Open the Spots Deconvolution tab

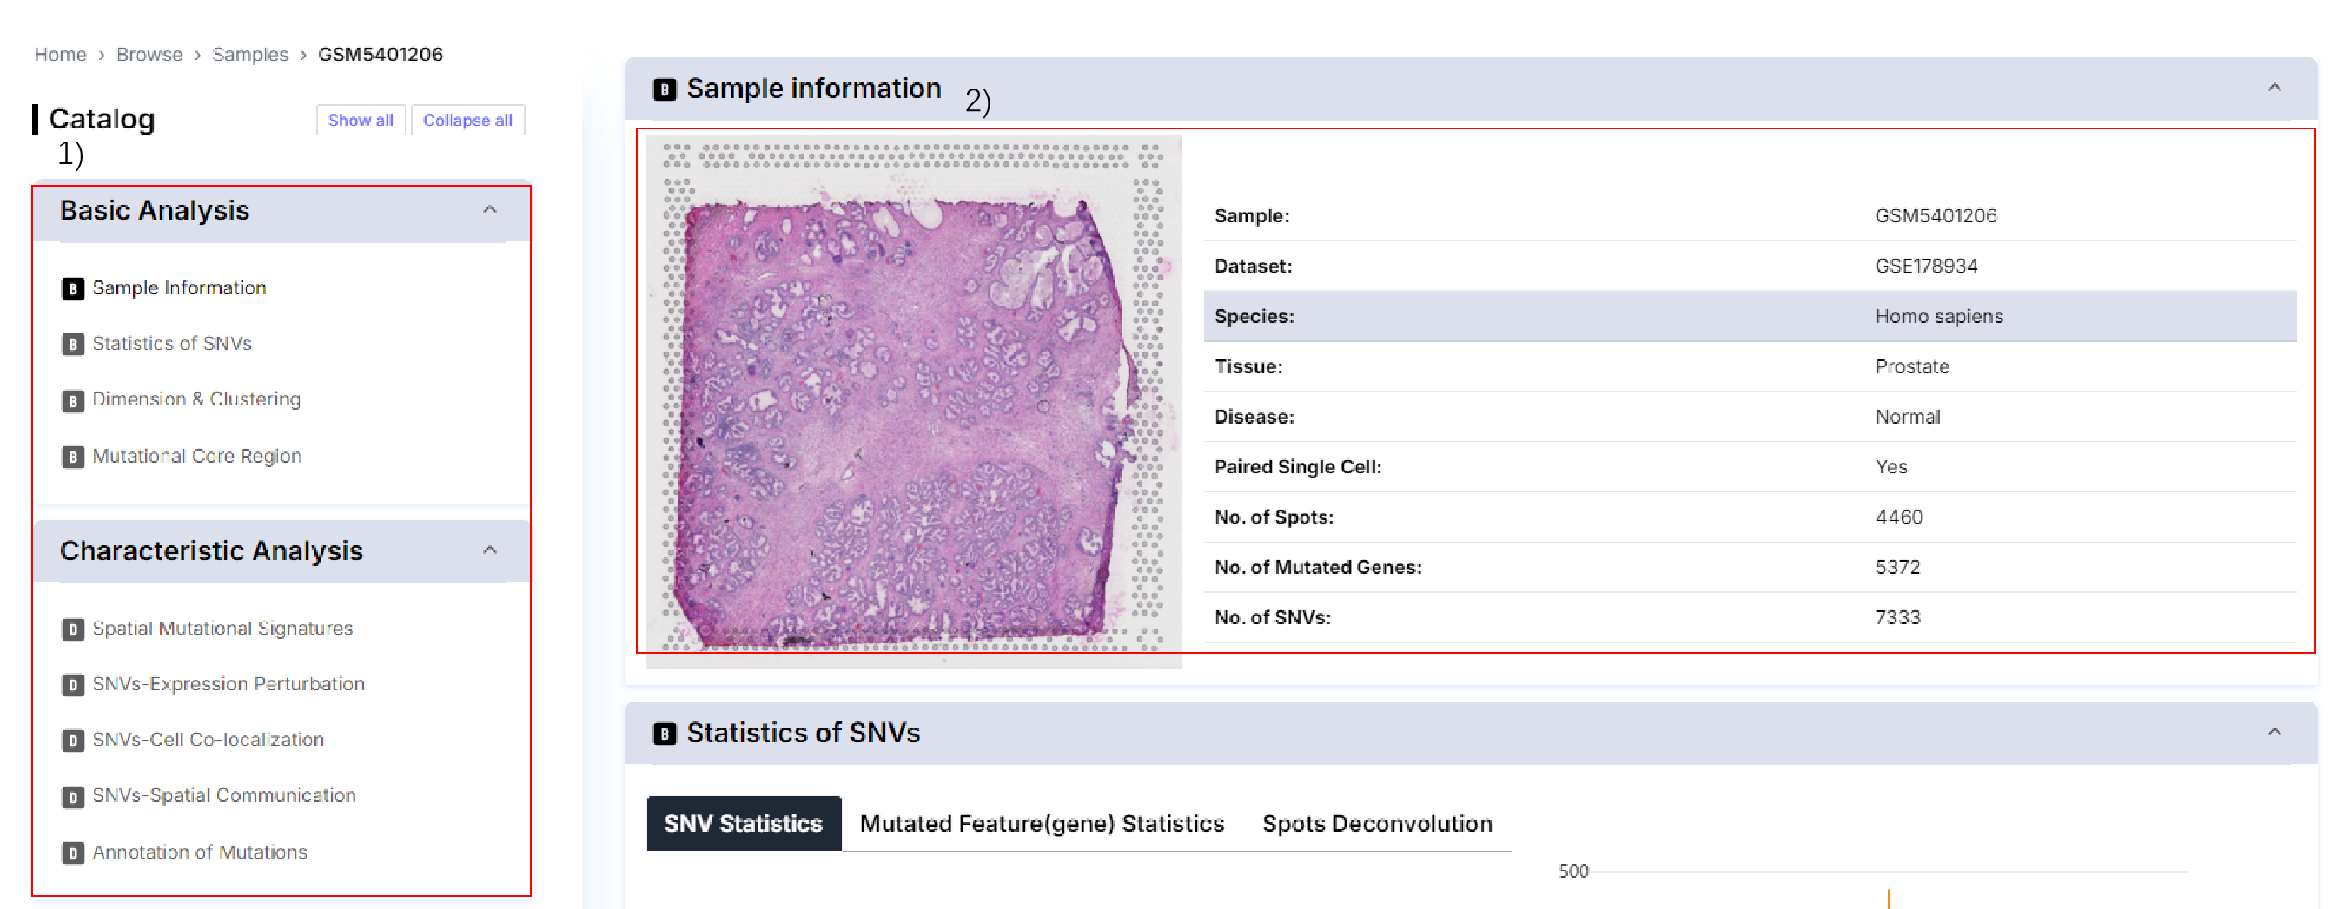pyautogui.click(x=1377, y=823)
